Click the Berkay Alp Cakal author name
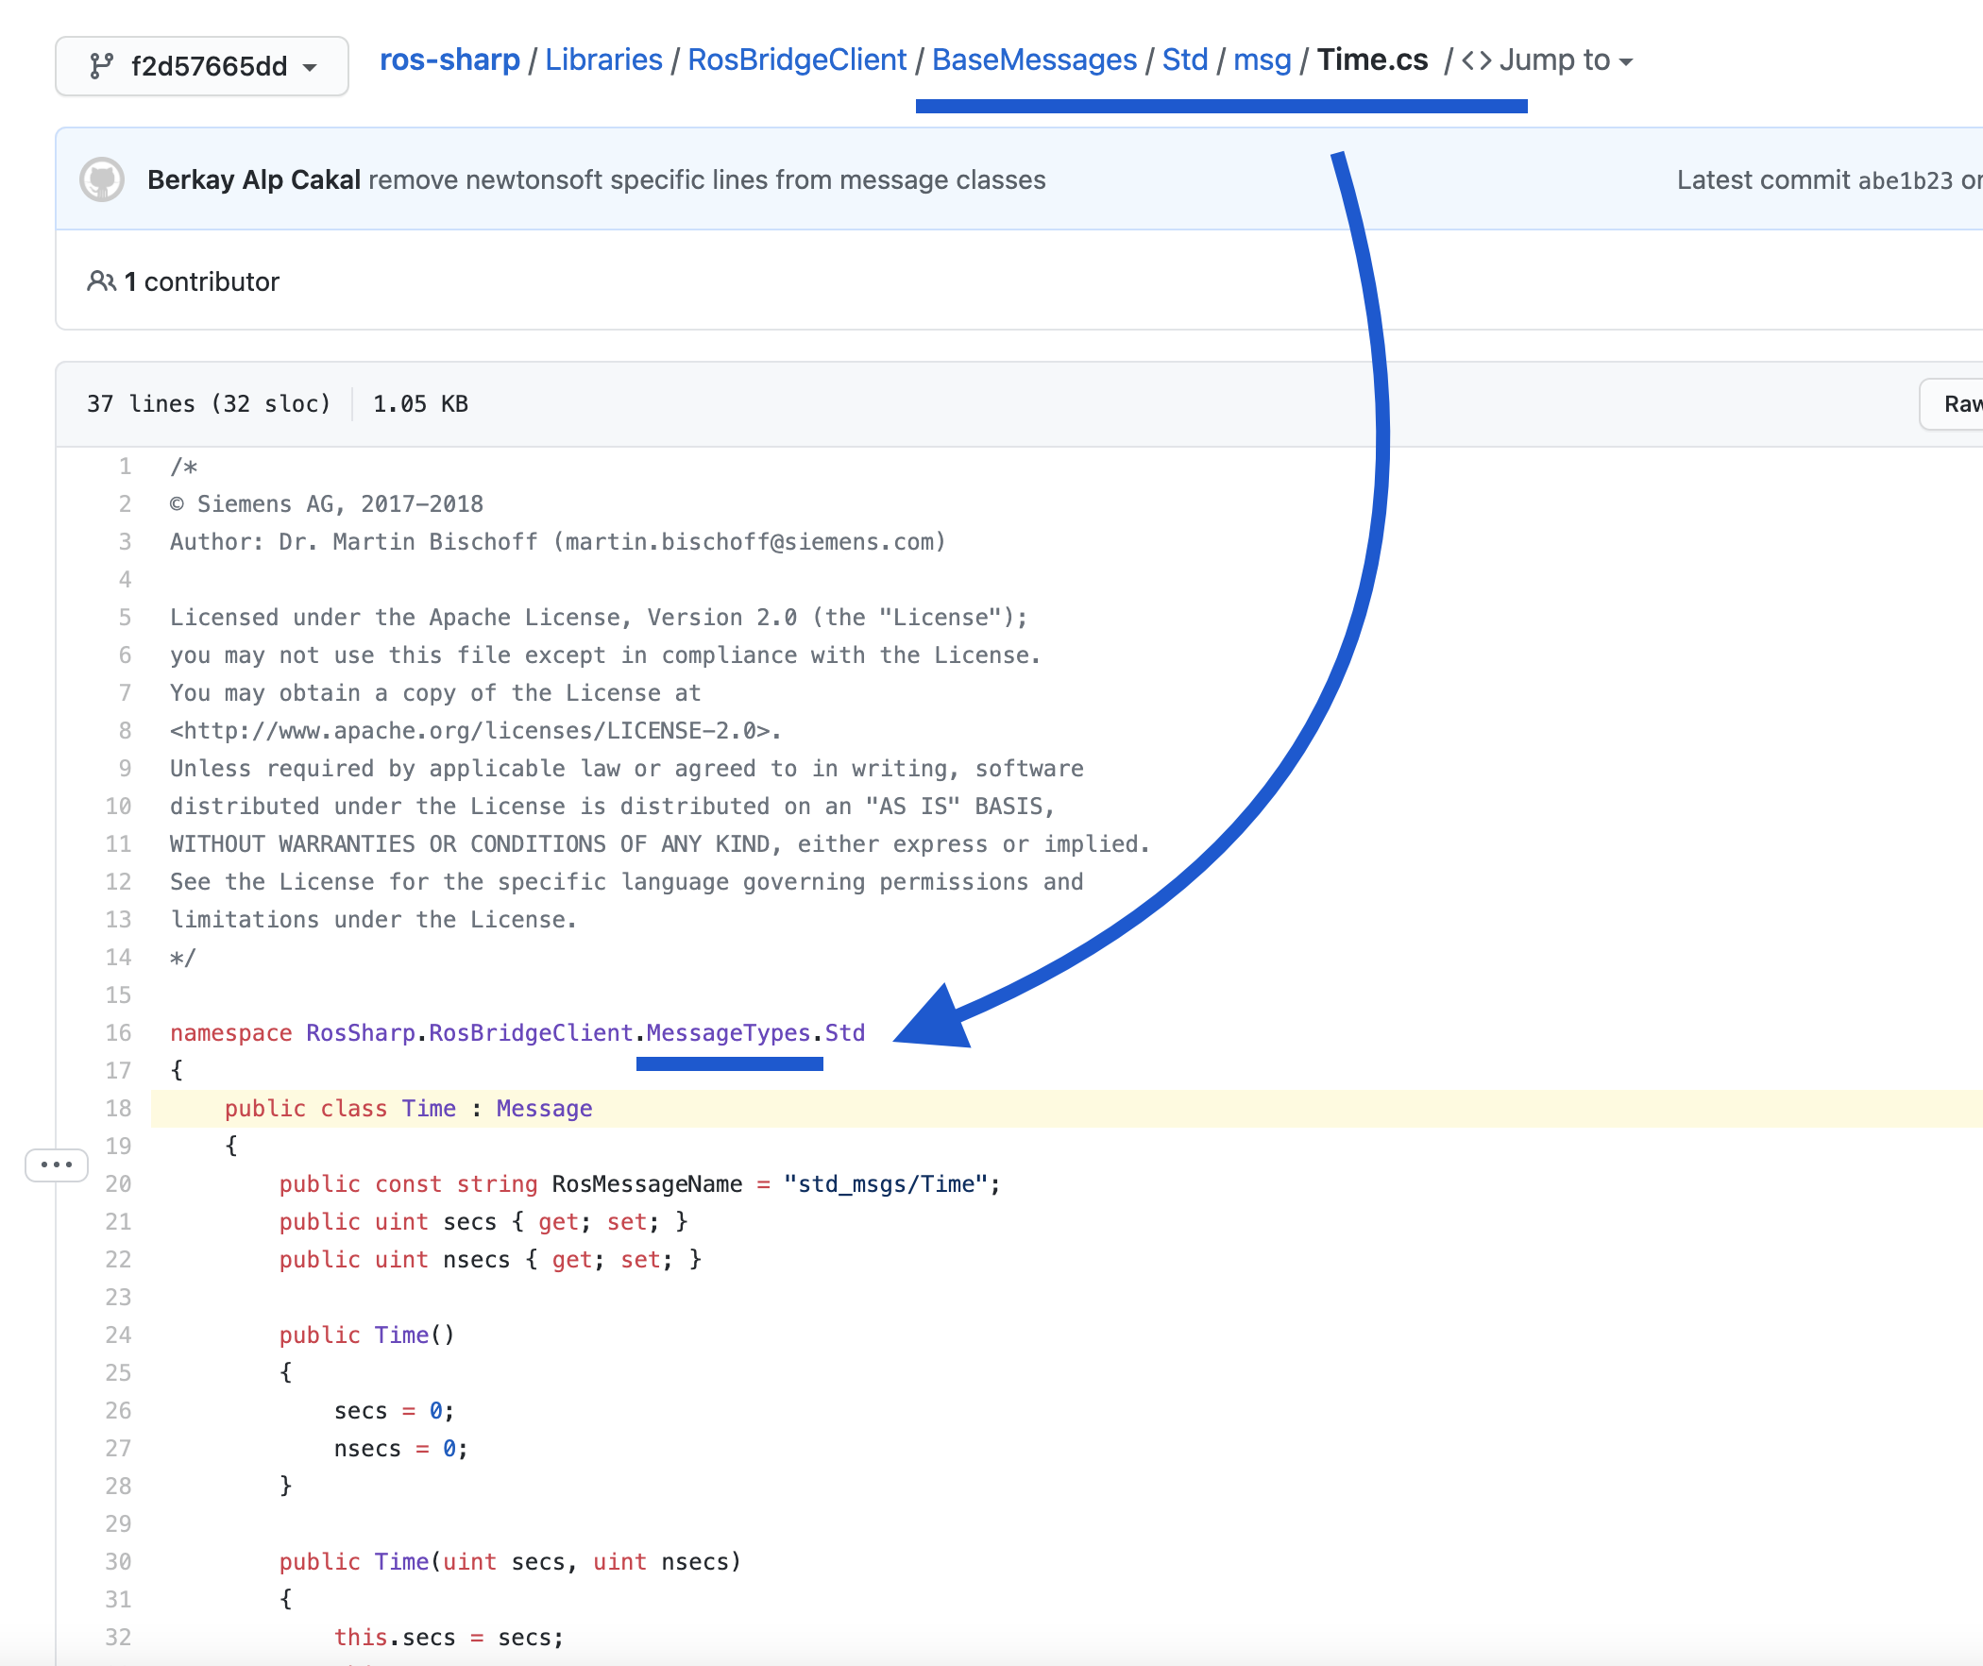The width and height of the screenshot is (1983, 1666). [253, 180]
